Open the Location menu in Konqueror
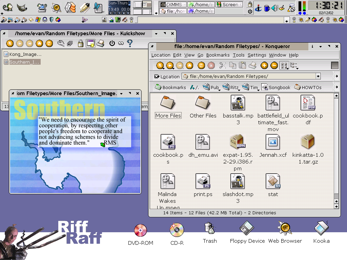The image size is (347, 260). (161, 55)
